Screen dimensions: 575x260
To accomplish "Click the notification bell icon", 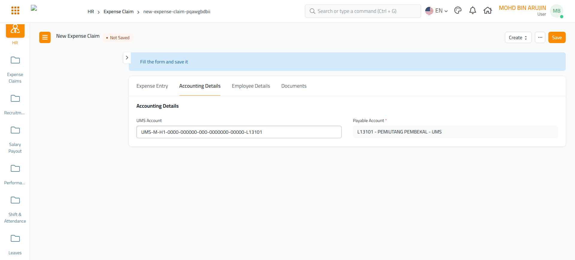I will point(473,11).
